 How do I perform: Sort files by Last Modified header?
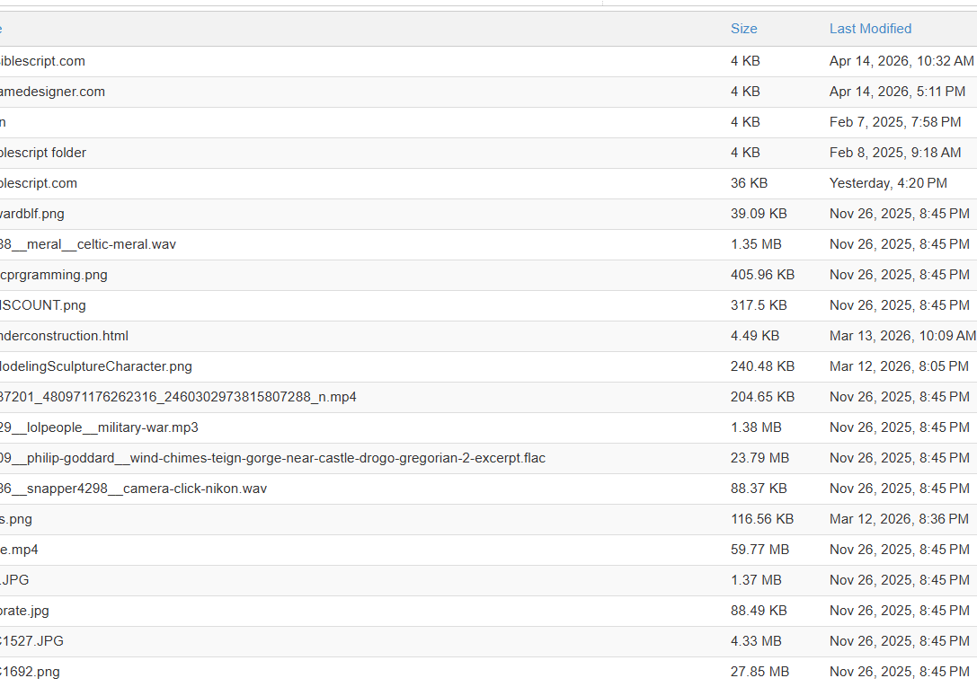coord(870,29)
